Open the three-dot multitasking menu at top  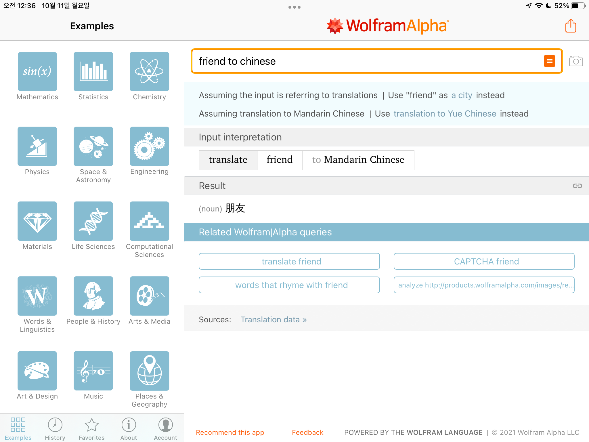point(294,7)
